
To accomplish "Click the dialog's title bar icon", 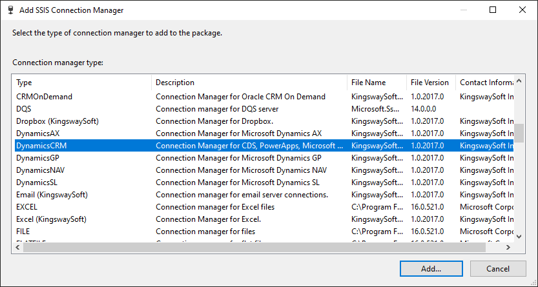I will pyautogui.click(x=10, y=10).
